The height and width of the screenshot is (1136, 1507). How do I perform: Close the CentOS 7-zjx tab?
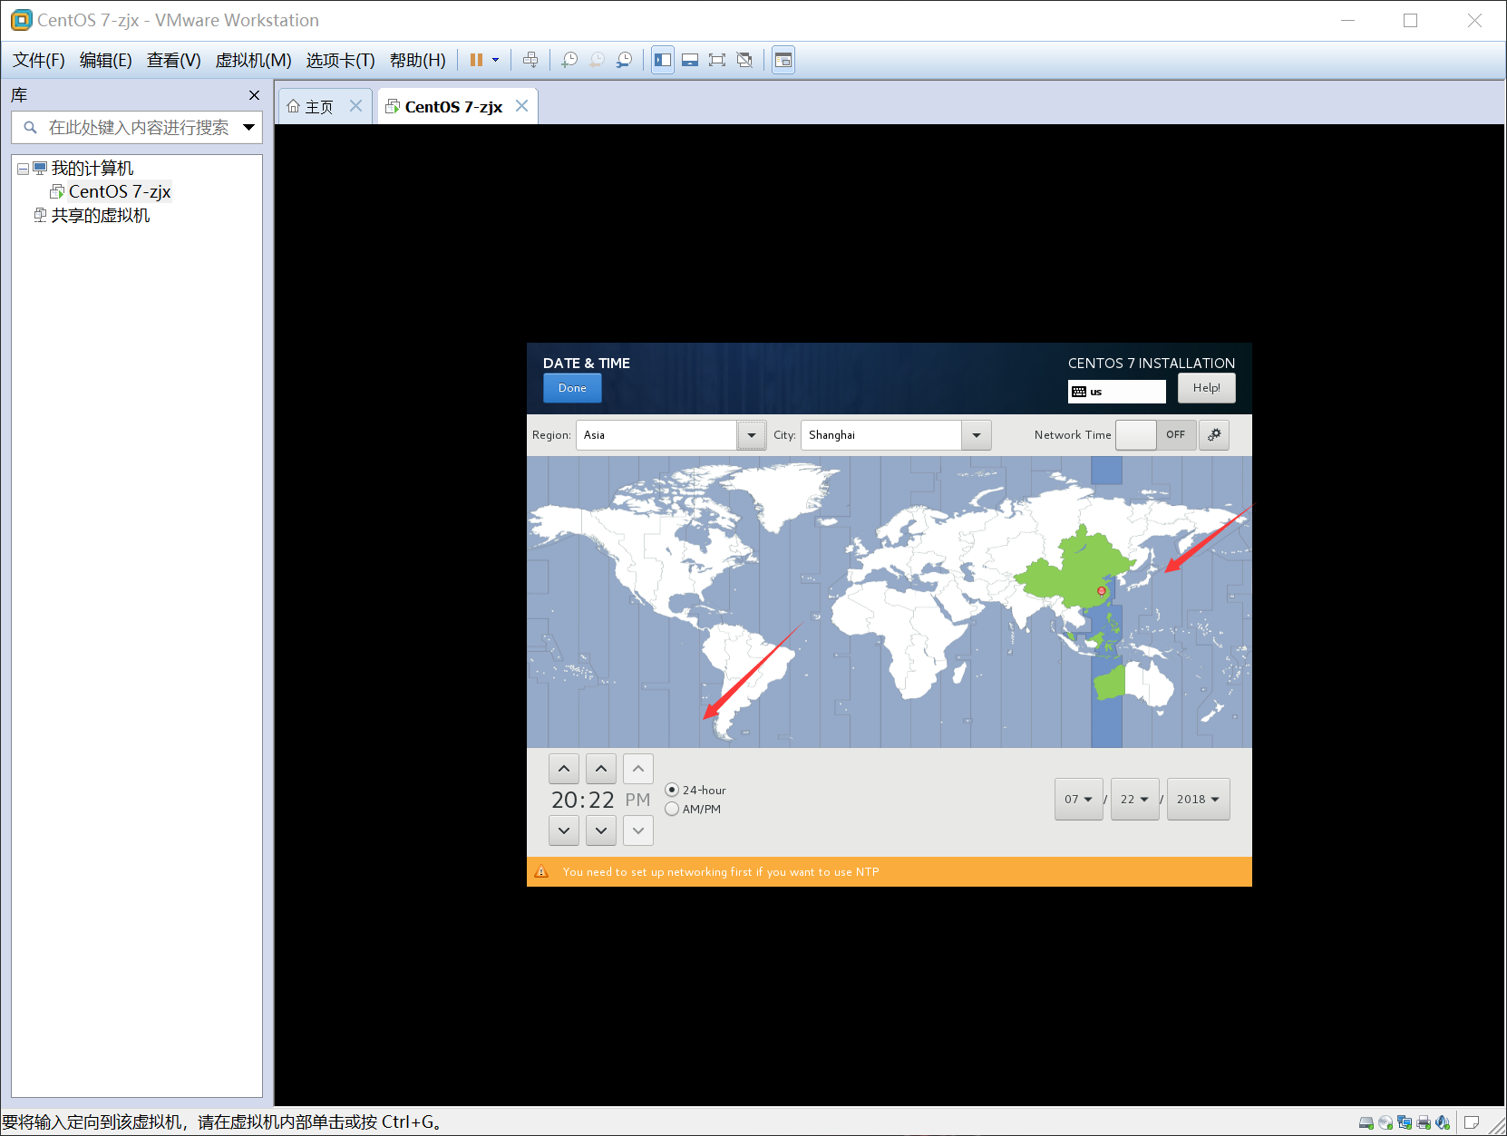pyautogui.click(x=521, y=106)
